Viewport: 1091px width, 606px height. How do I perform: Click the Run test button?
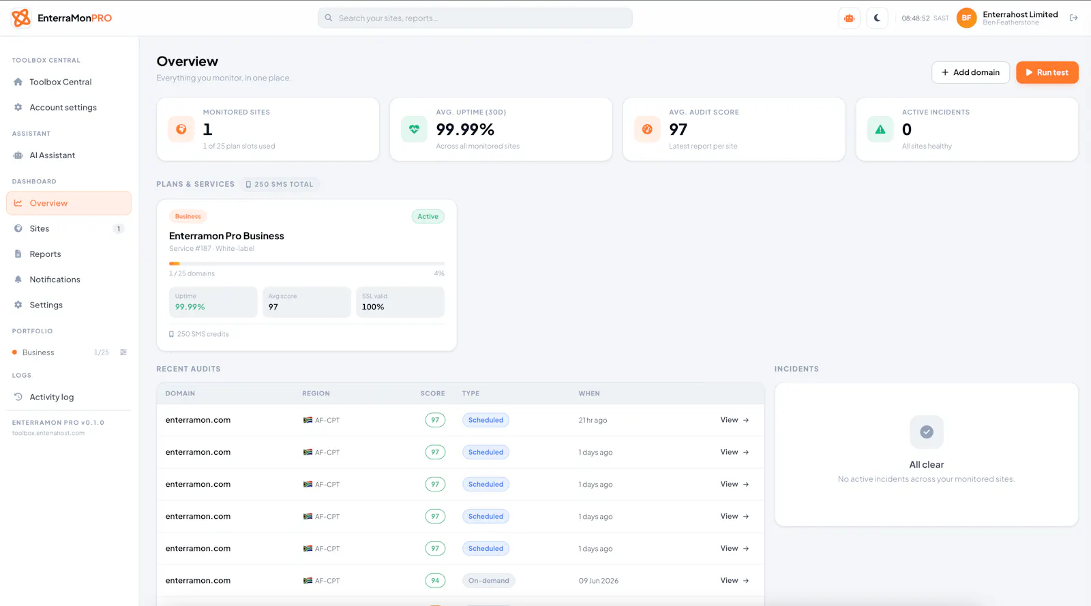1047,72
